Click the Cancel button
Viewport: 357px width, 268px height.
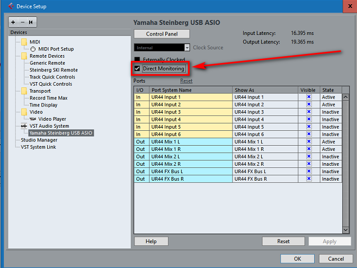336,259
